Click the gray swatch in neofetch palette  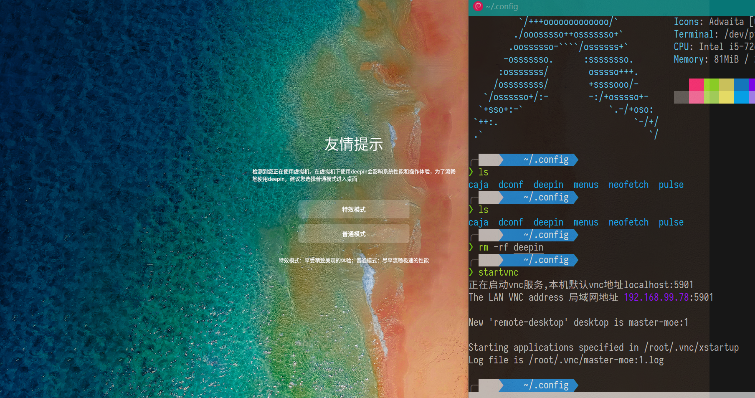click(681, 97)
